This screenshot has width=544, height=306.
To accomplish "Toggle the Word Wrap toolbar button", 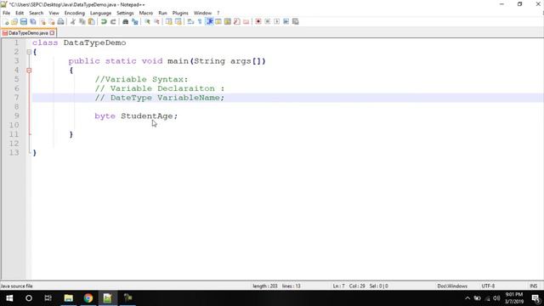I will point(190,21).
